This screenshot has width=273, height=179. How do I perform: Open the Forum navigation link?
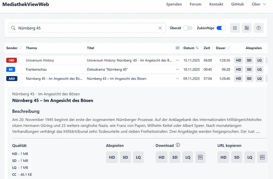[x=195, y=4]
